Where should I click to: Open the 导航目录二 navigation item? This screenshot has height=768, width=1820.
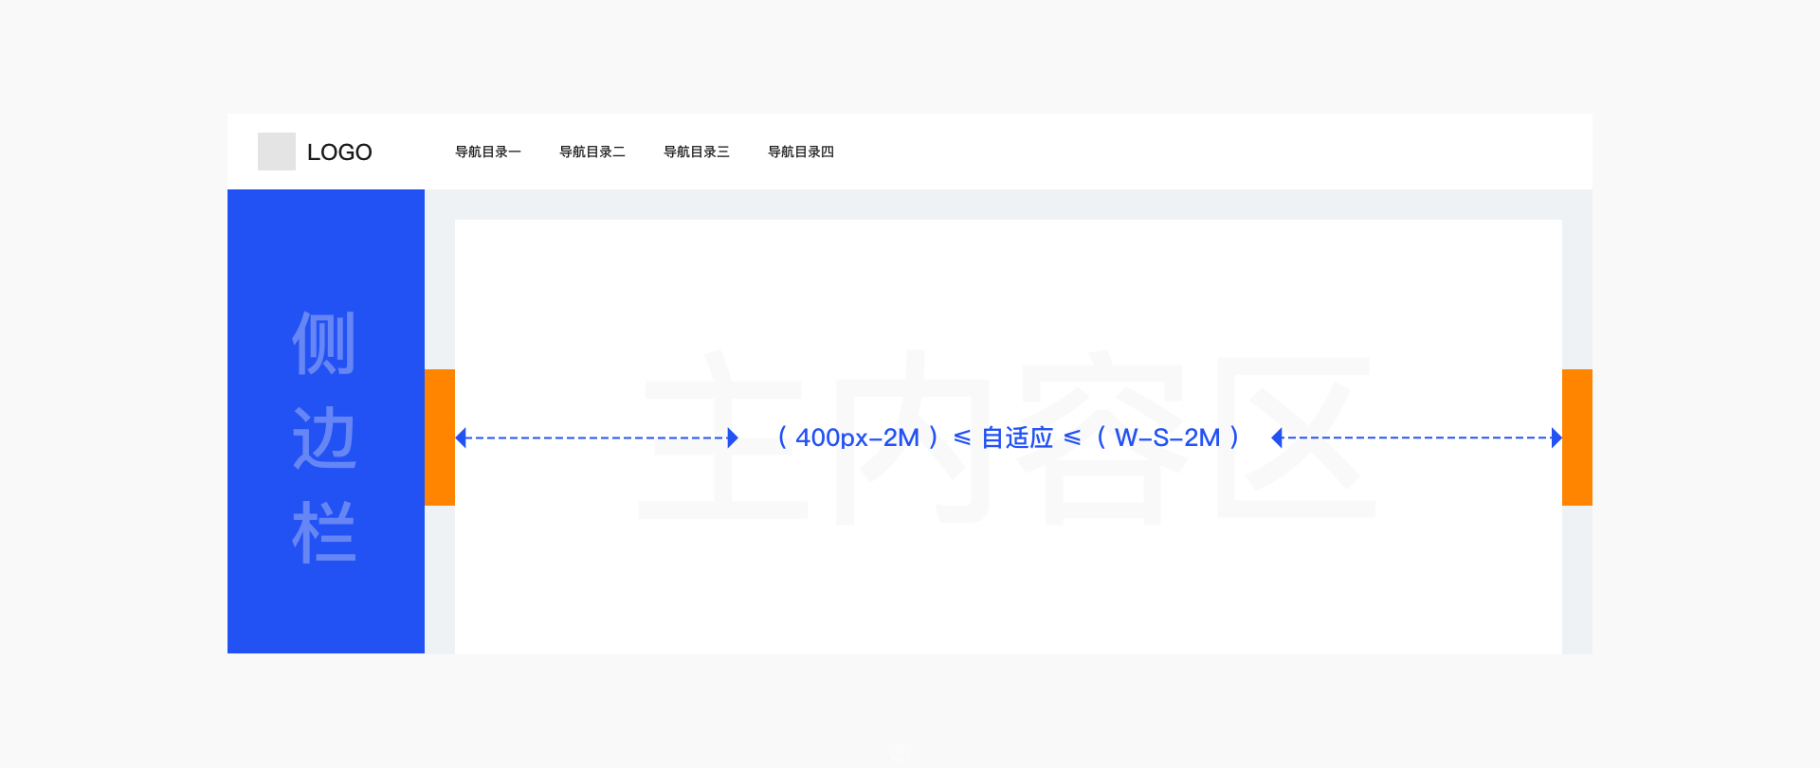point(592,152)
